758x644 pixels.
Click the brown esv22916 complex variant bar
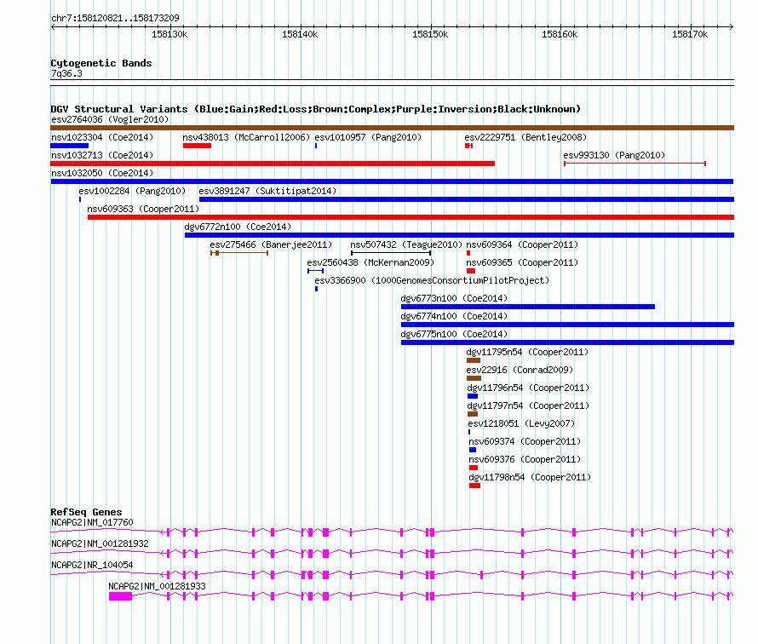point(474,378)
